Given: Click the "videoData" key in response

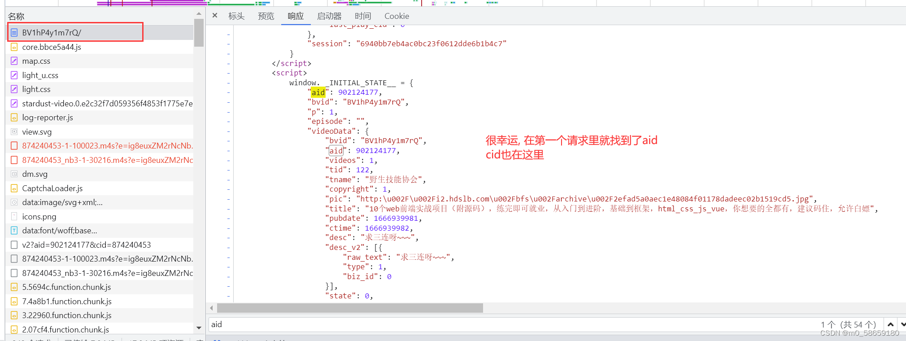Looking at the screenshot, I should [x=331, y=131].
